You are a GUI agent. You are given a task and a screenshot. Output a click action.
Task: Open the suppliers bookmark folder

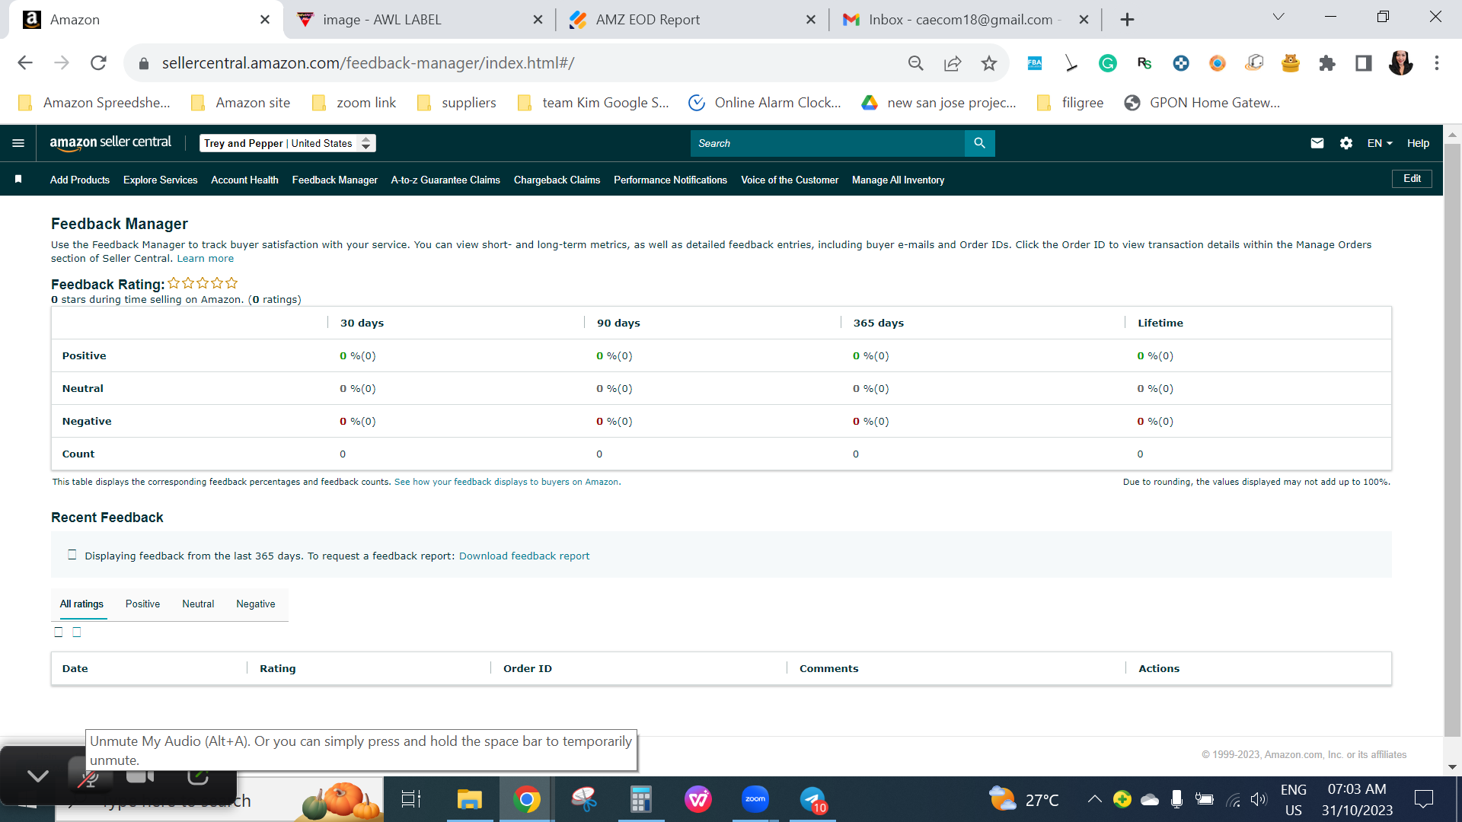[457, 103]
